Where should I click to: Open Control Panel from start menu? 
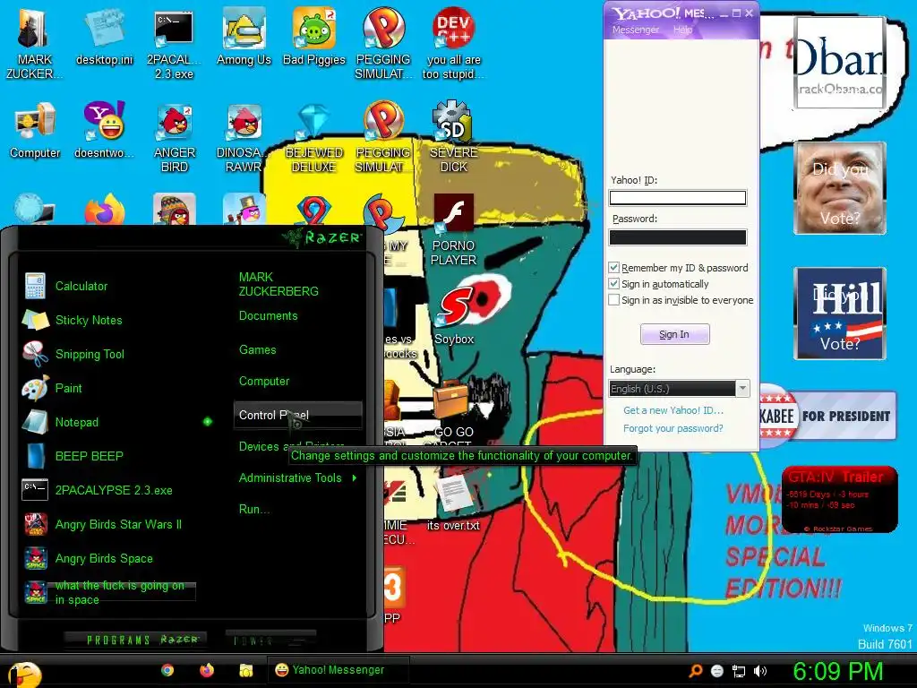click(x=297, y=415)
